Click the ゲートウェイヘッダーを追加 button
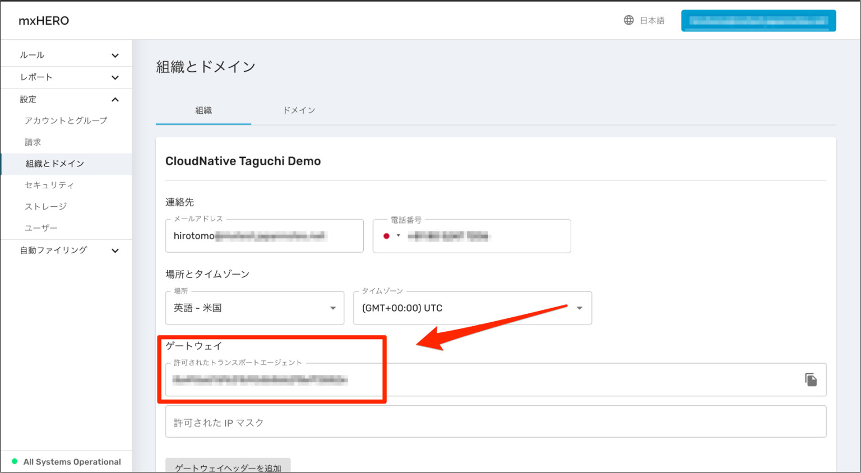The height and width of the screenshot is (473, 861). (228, 467)
